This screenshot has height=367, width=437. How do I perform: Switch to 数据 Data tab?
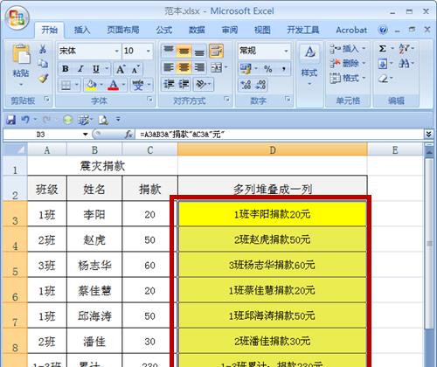click(x=197, y=30)
